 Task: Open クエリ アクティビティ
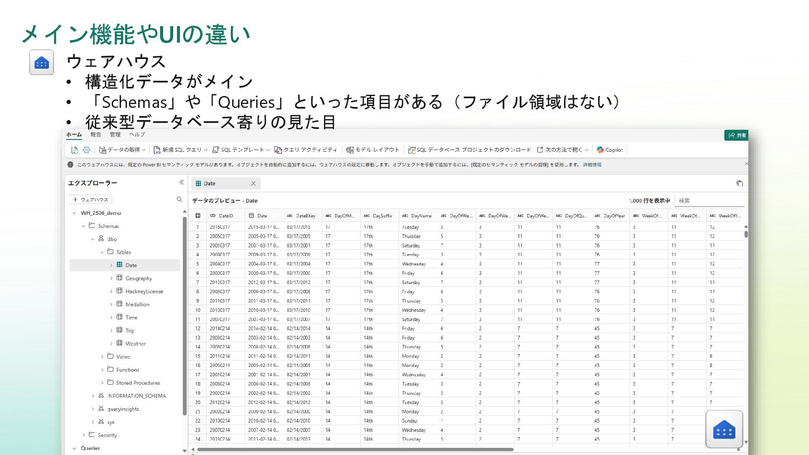(305, 150)
